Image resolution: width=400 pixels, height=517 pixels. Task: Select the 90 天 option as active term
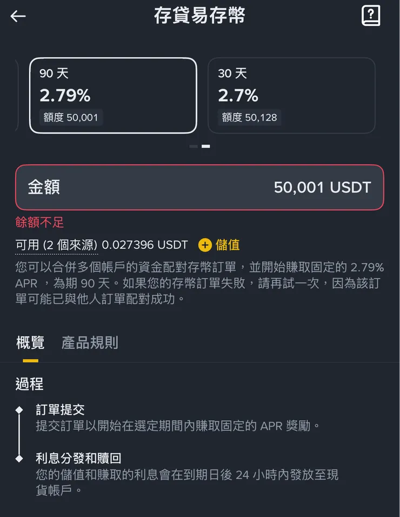point(112,95)
